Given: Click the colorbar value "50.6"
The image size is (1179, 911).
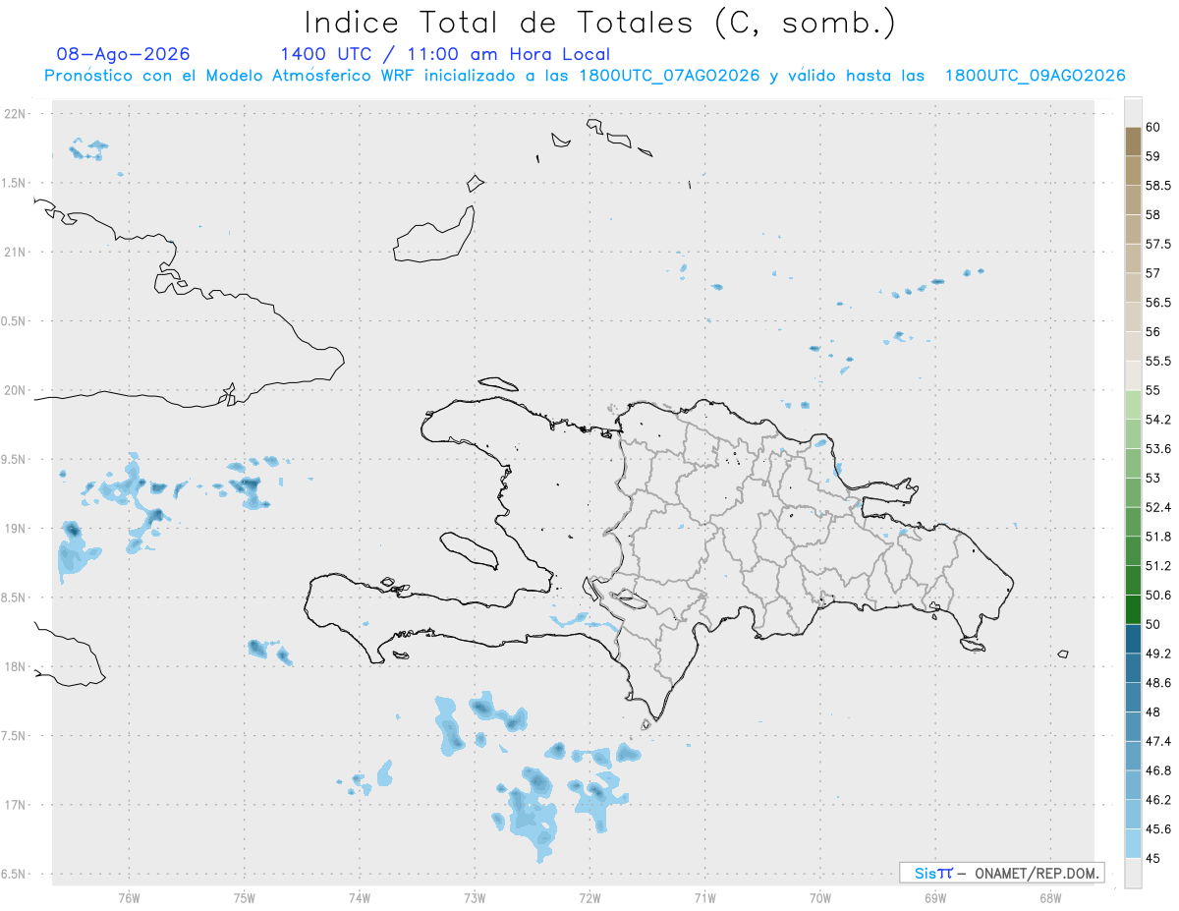Looking at the screenshot, I should tap(1158, 596).
